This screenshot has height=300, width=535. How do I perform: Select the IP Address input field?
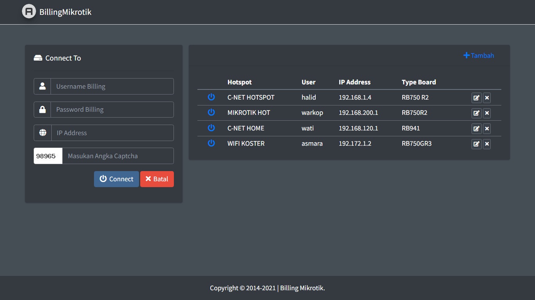(x=112, y=133)
